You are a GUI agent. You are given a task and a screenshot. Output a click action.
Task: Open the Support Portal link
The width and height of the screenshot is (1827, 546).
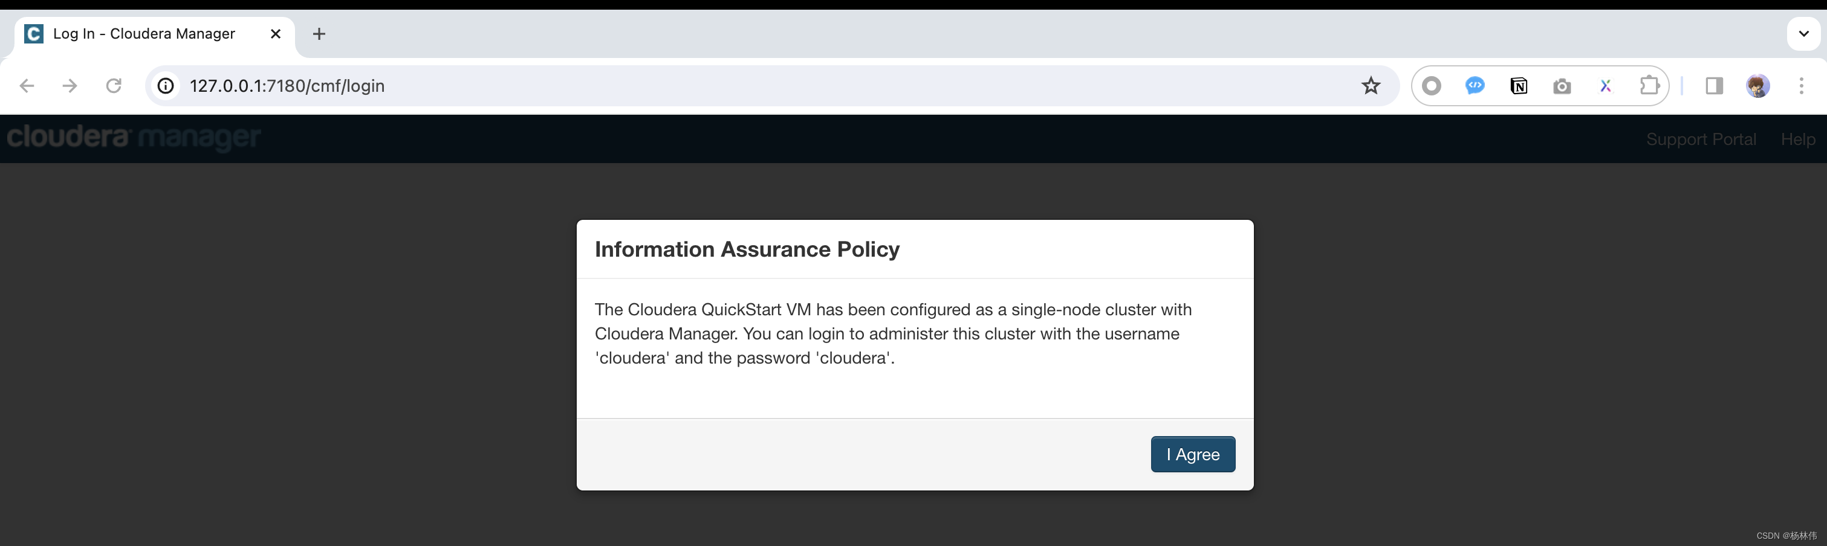pos(1701,139)
